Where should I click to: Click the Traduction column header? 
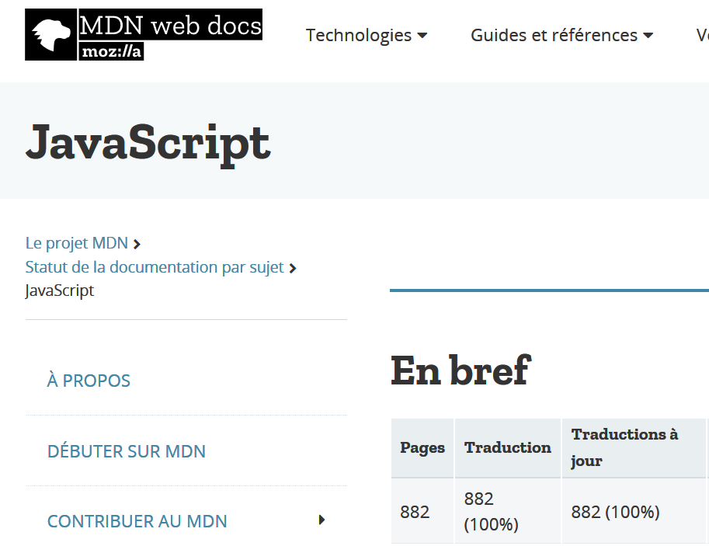click(x=508, y=448)
